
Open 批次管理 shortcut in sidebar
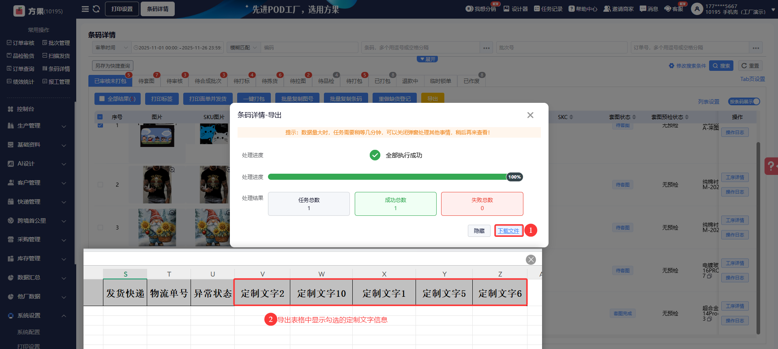click(56, 43)
